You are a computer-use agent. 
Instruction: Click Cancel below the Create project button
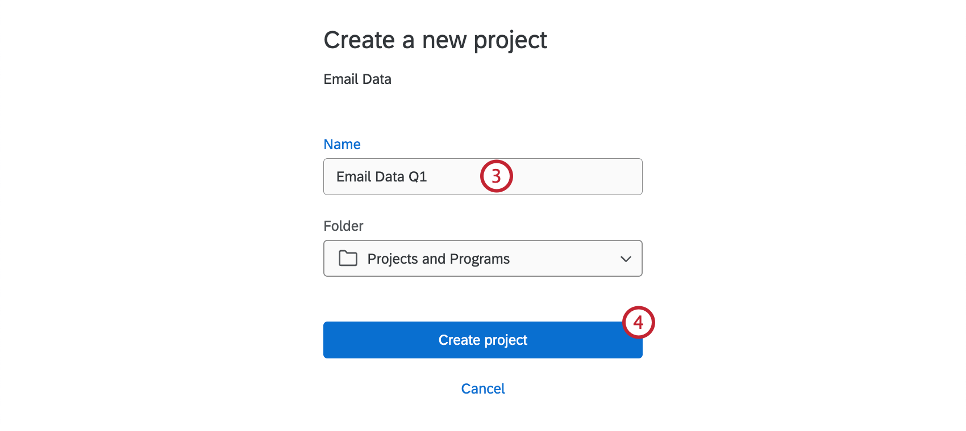click(x=482, y=388)
